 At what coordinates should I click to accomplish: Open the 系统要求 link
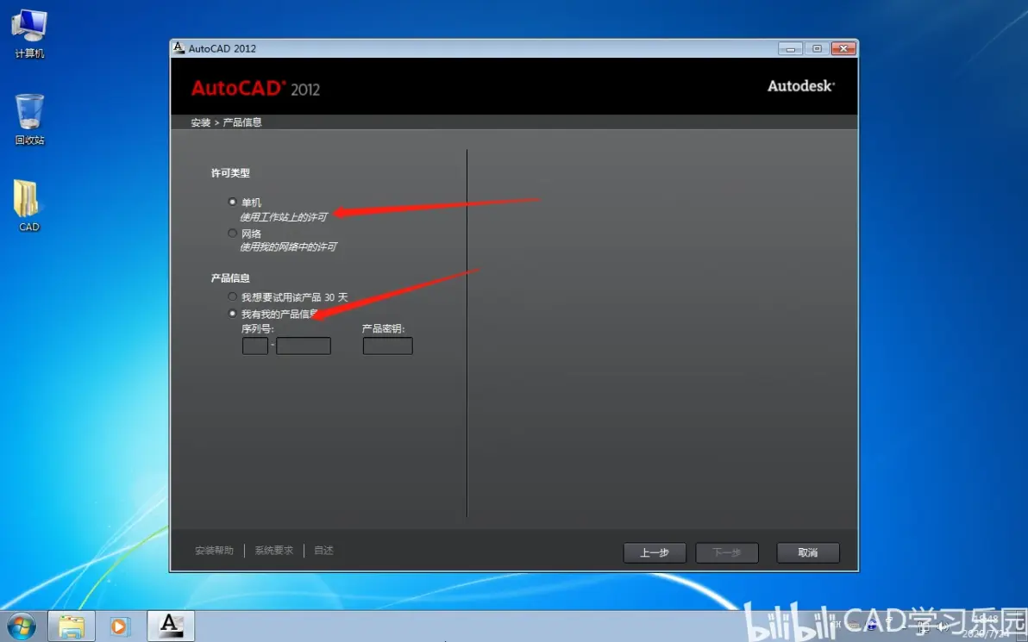pos(274,551)
